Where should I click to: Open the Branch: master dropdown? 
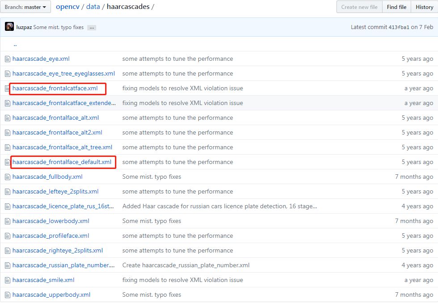(x=26, y=7)
